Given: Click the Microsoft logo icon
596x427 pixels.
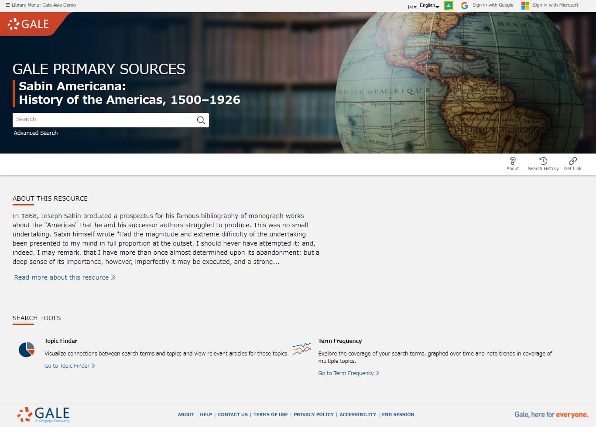Looking at the screenshot, I should (x=525, y=5).
